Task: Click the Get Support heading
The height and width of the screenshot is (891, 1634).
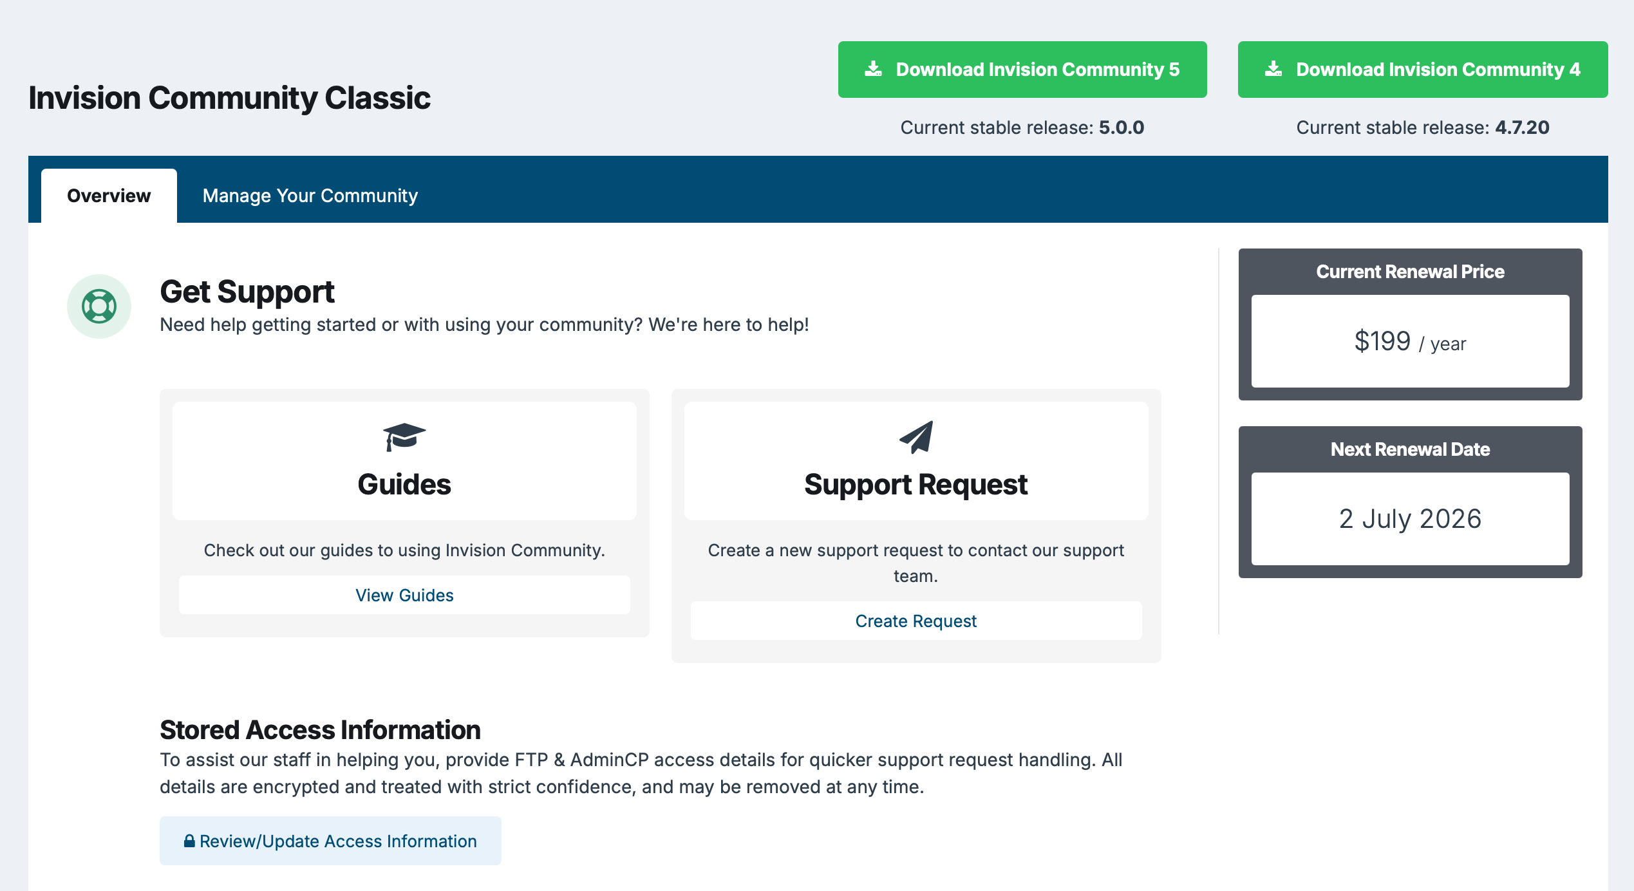Action: click(247, 292)
